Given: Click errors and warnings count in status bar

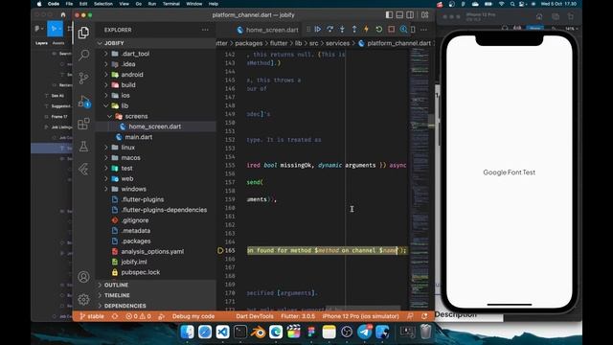Looking at the screenshot, I should tap(138, 316).
